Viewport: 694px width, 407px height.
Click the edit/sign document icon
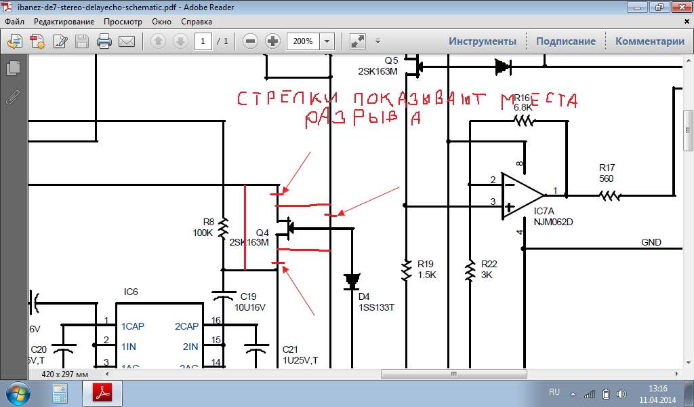(60, 41)
